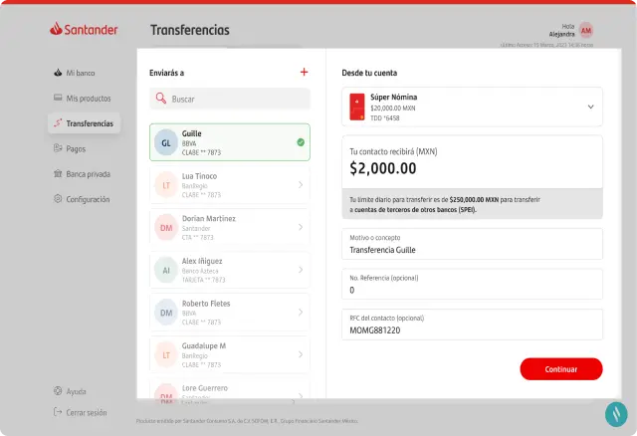Click the Buscar search field
The height and width of the screenshot is (436, 637).
click(230, 99)
